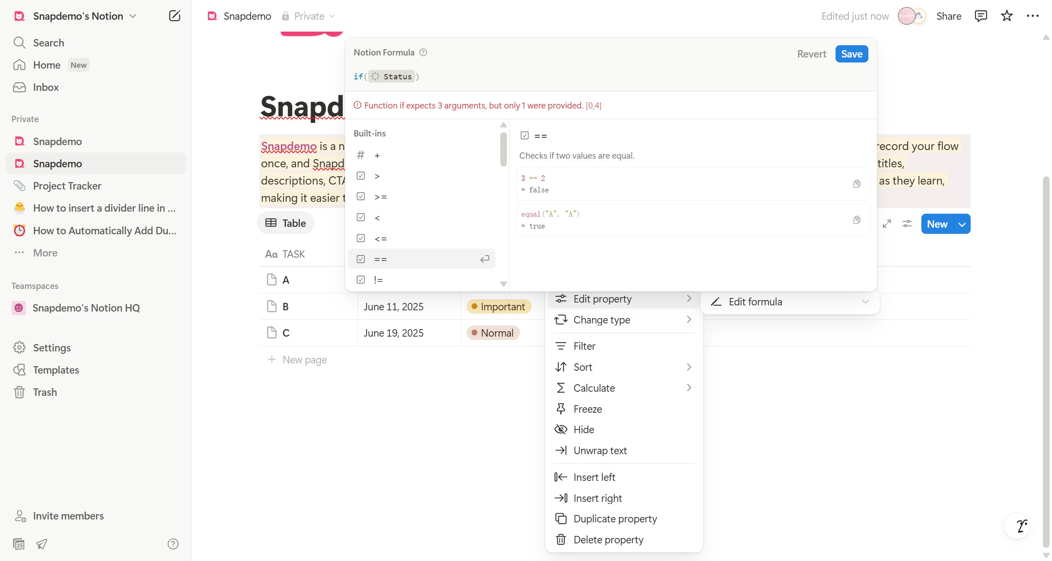Switch to the Table view tab
The height and width of the screenshot is (561, 1052).
coord(285,223)
